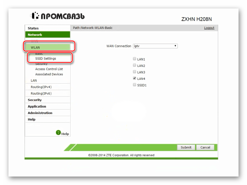
Task: Open SSID Settings page
Action: point(45,59)
